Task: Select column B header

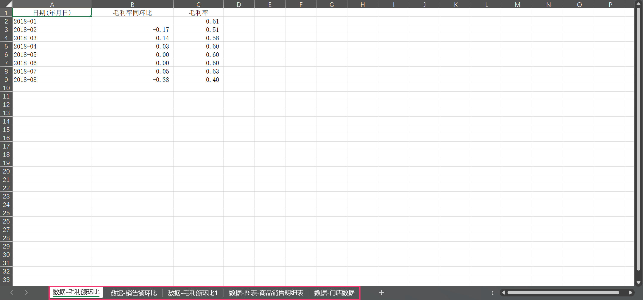Action: 132,4
